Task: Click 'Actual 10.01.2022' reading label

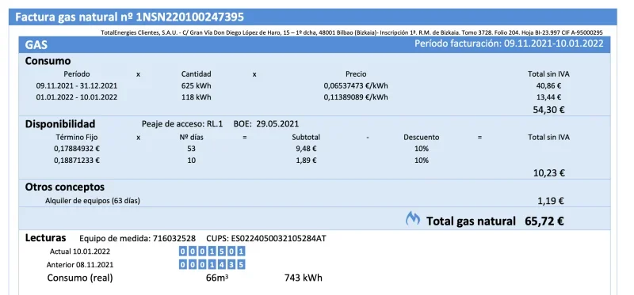Action: point(80,252)
